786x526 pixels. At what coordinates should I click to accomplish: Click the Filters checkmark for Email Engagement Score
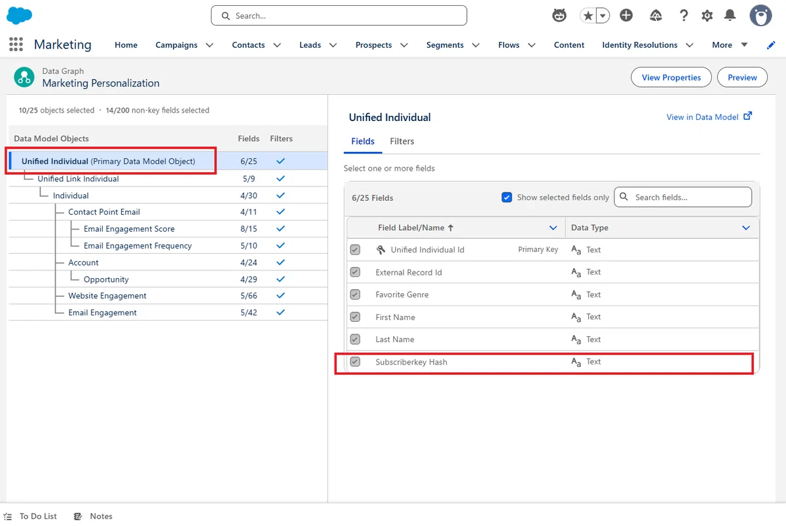click(x=281, y=229)
